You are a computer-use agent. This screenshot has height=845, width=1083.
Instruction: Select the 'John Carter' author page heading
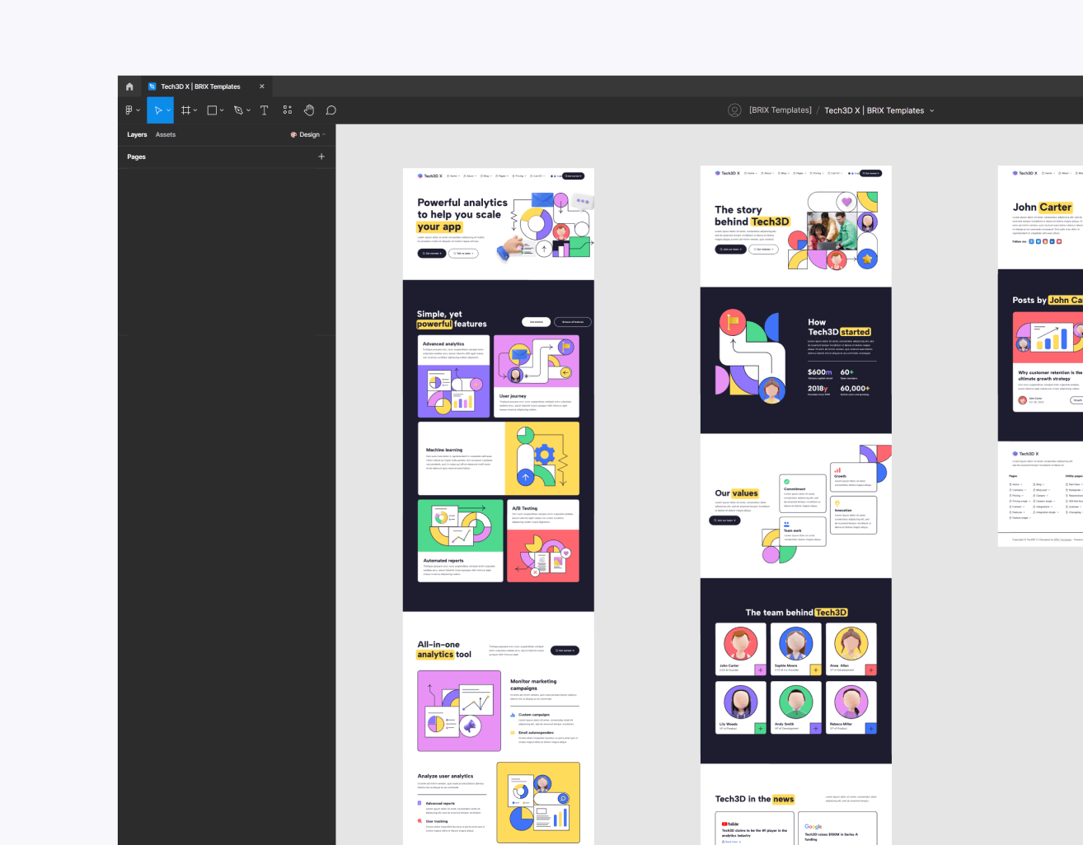click(x=1043, y=208)
